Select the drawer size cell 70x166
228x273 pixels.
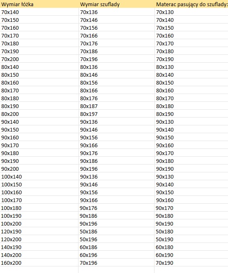pos(116,35)
